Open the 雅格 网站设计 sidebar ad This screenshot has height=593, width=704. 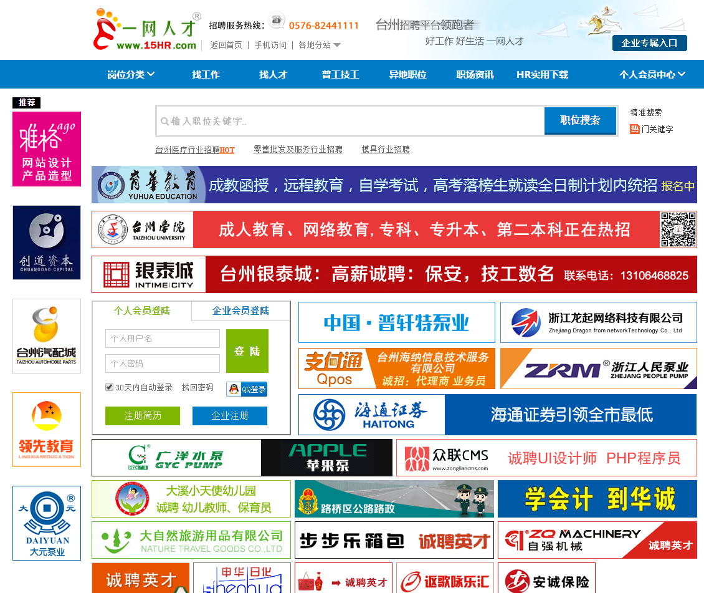click(x=47, y=149)
